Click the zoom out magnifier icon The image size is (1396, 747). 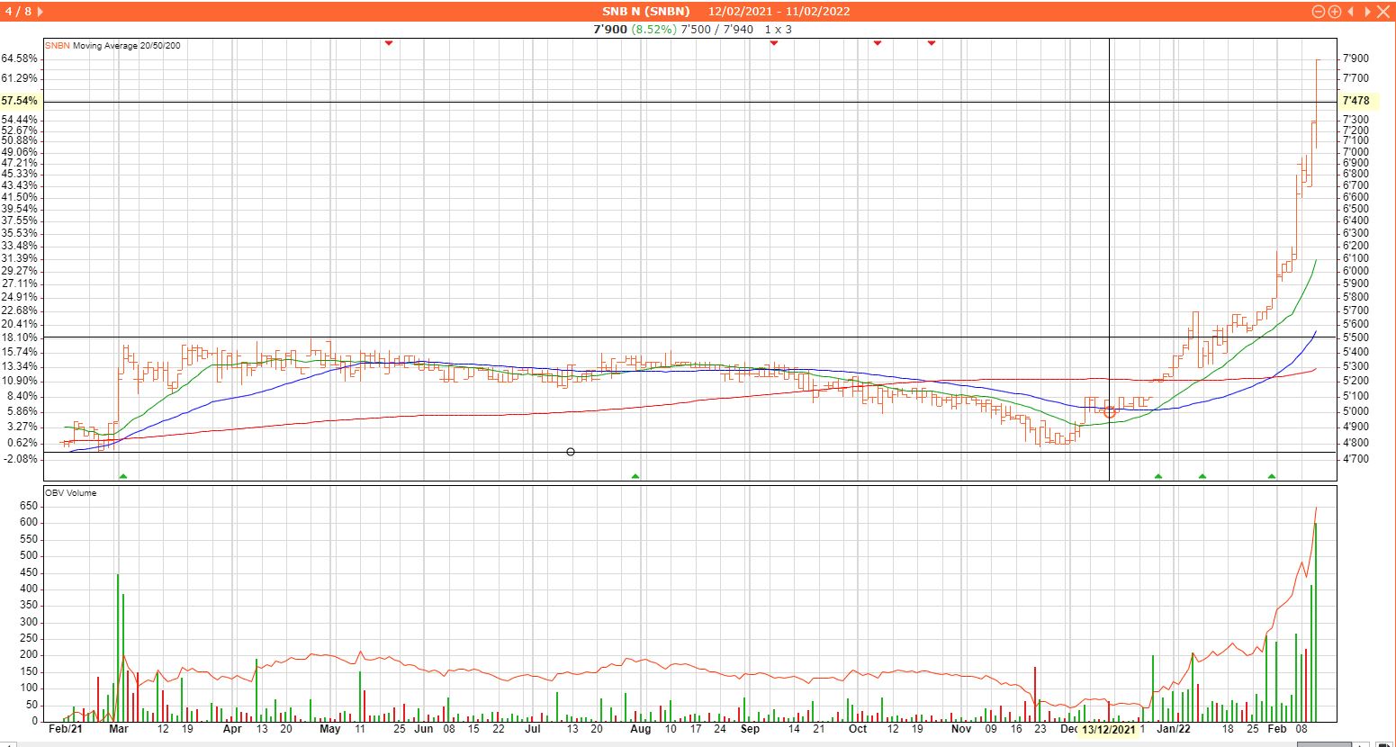click(x=1319, y=12)
